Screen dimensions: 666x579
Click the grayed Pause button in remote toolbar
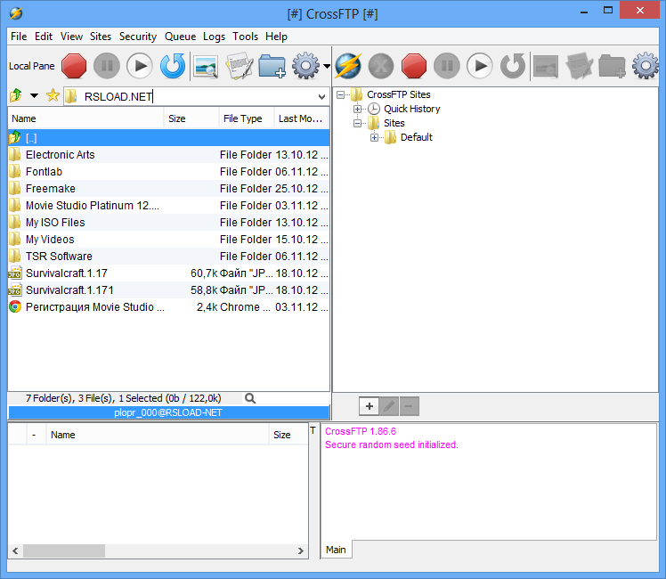click(x=447, y=66)
